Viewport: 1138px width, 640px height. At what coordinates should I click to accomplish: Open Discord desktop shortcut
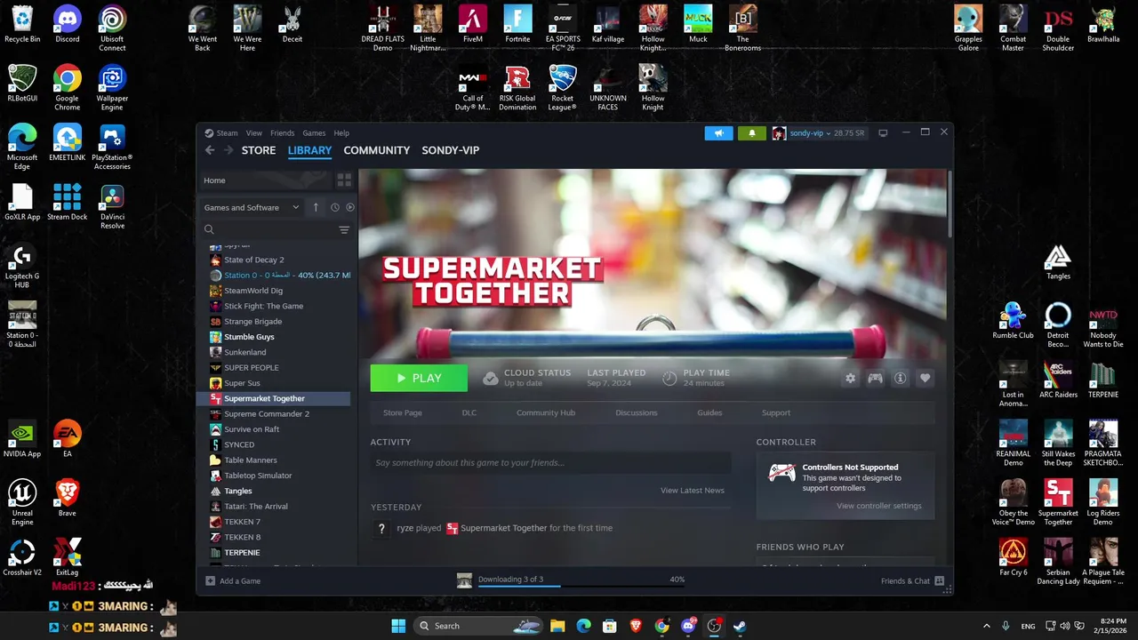67,24
